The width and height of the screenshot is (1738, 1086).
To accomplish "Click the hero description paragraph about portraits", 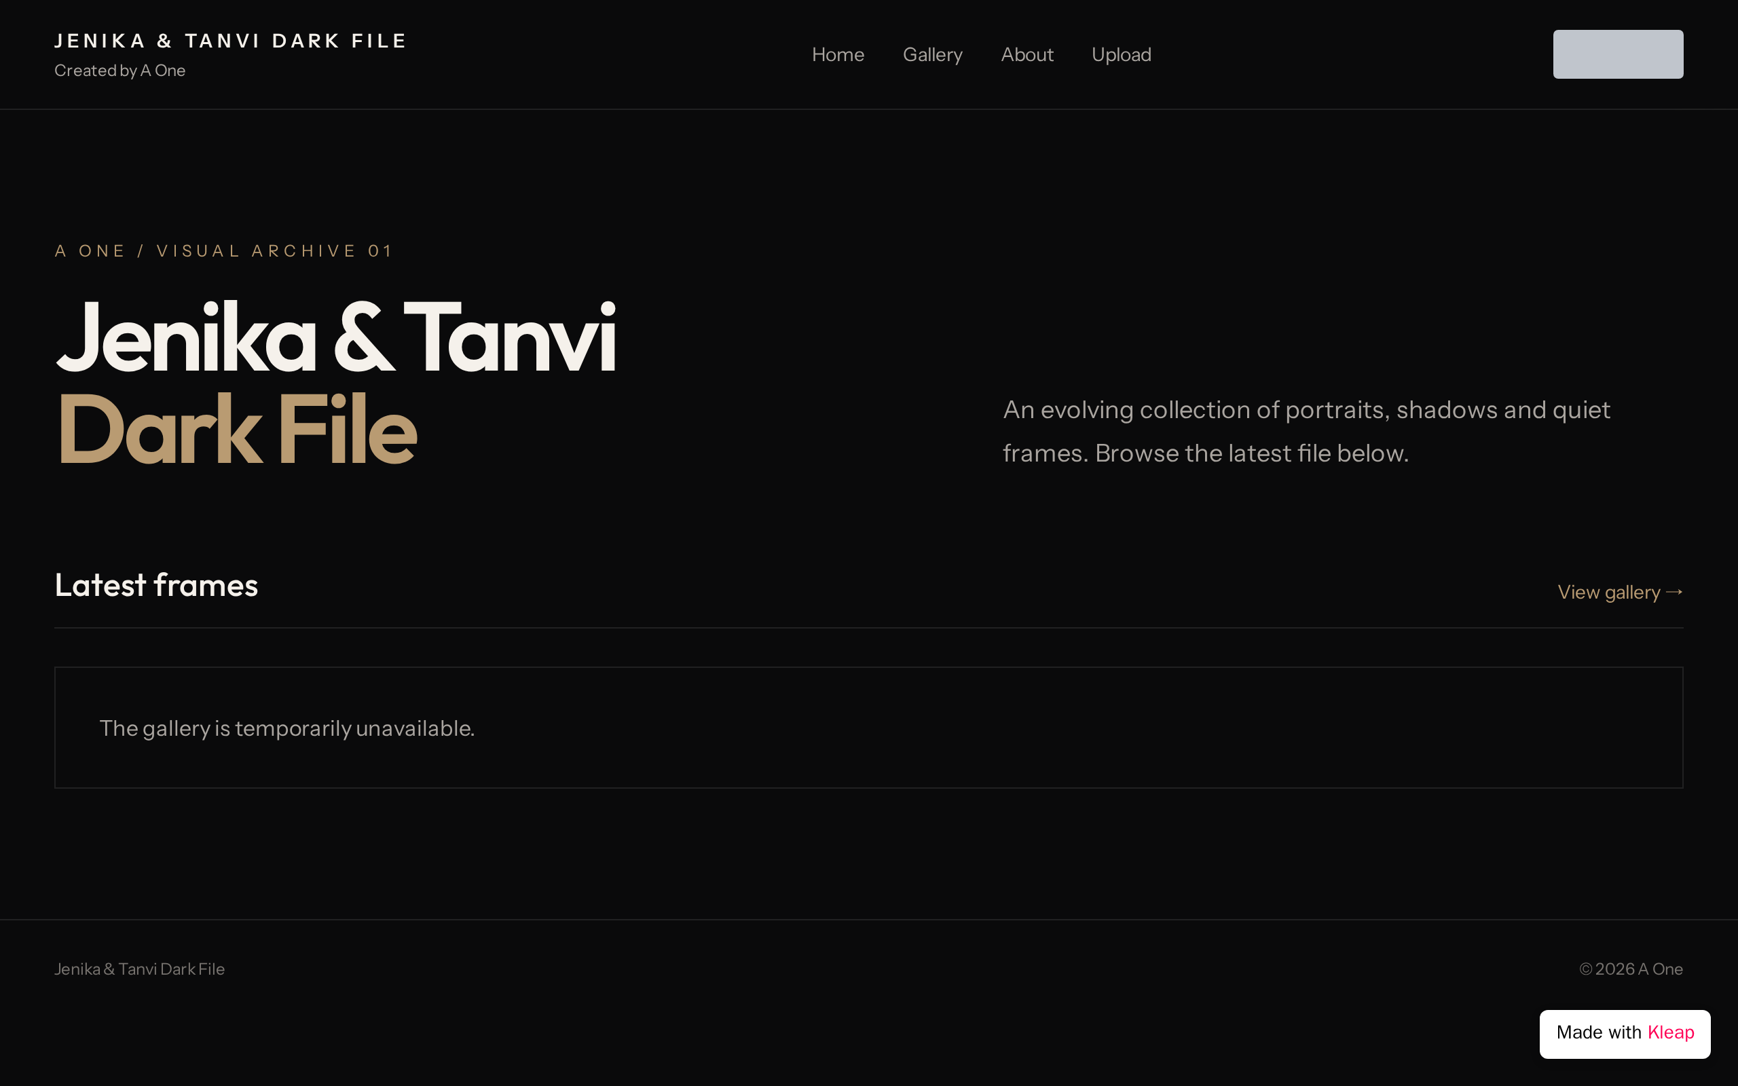I will pos(1306,431).
